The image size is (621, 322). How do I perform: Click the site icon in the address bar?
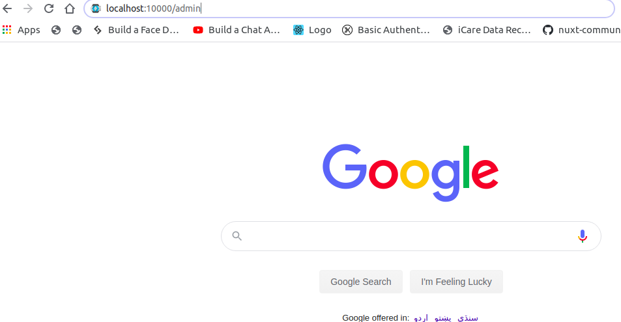[x=95, y=8]
